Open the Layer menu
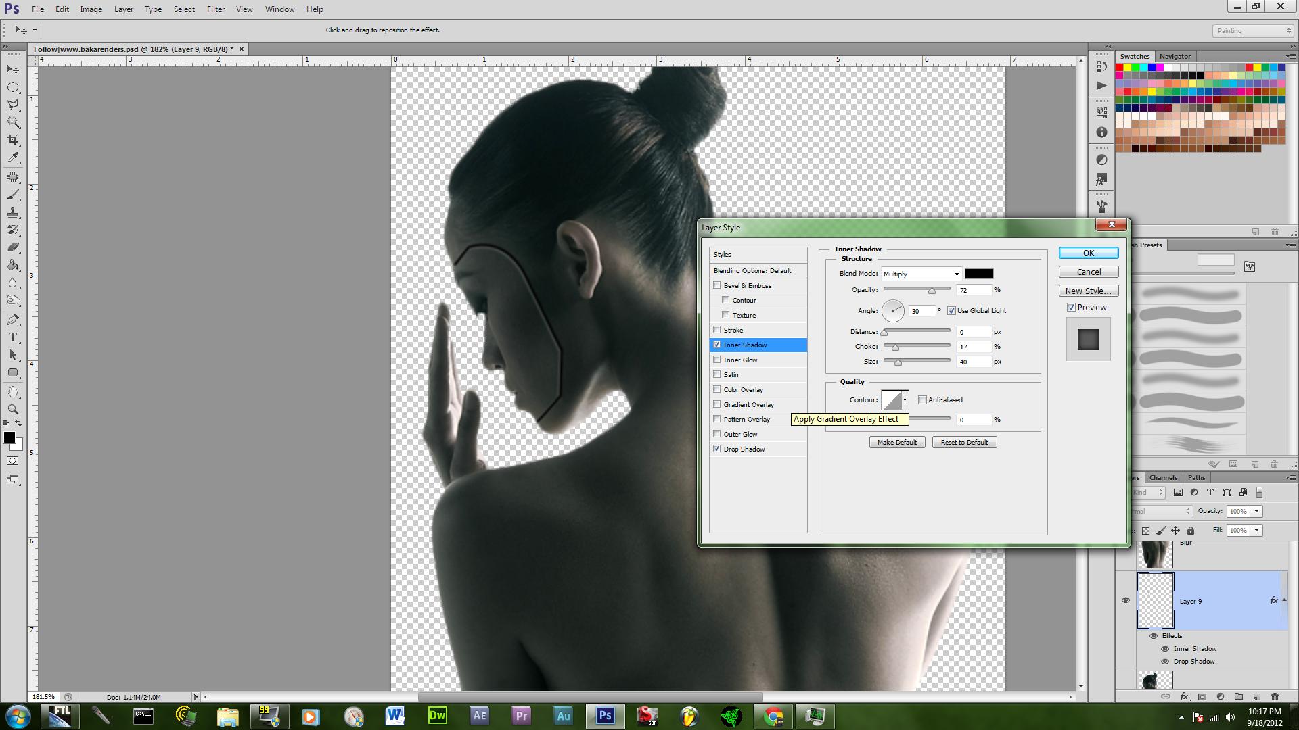The height and width of the screenshot is (730, 1299). (124, 9)
